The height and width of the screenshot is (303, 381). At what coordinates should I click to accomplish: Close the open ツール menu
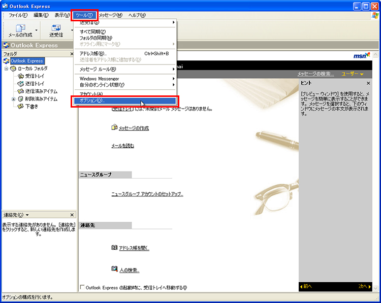click(84, 15)
